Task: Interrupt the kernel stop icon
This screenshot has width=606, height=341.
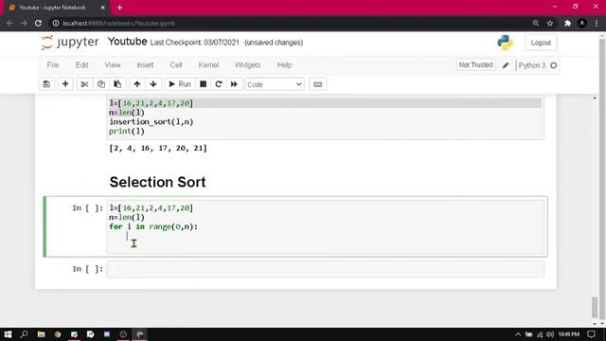Action: (203, 84)
